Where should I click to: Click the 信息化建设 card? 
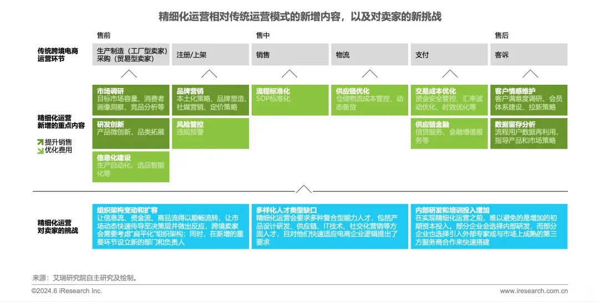click(x=131, y=167)
